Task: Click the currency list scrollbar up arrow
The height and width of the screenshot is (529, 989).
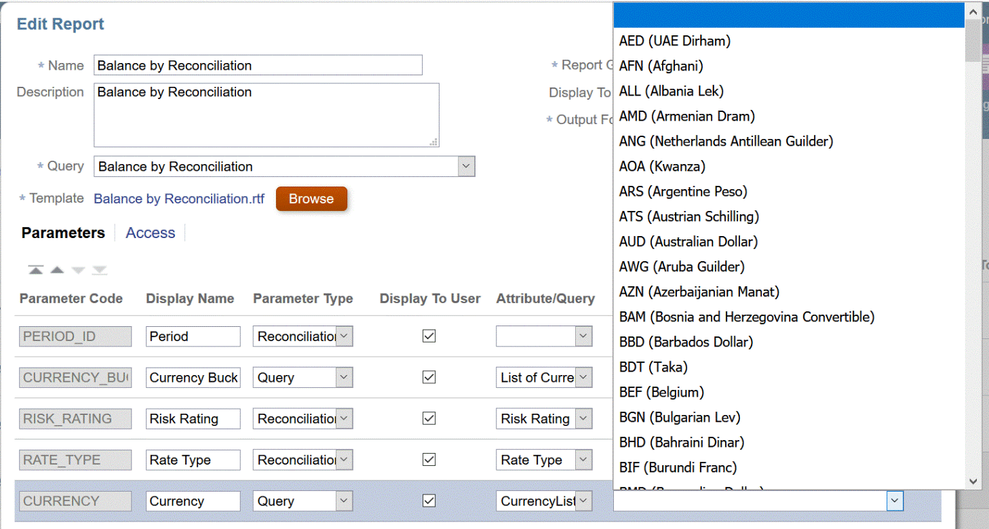Action: pyautogui.click(x=973, y=10)
